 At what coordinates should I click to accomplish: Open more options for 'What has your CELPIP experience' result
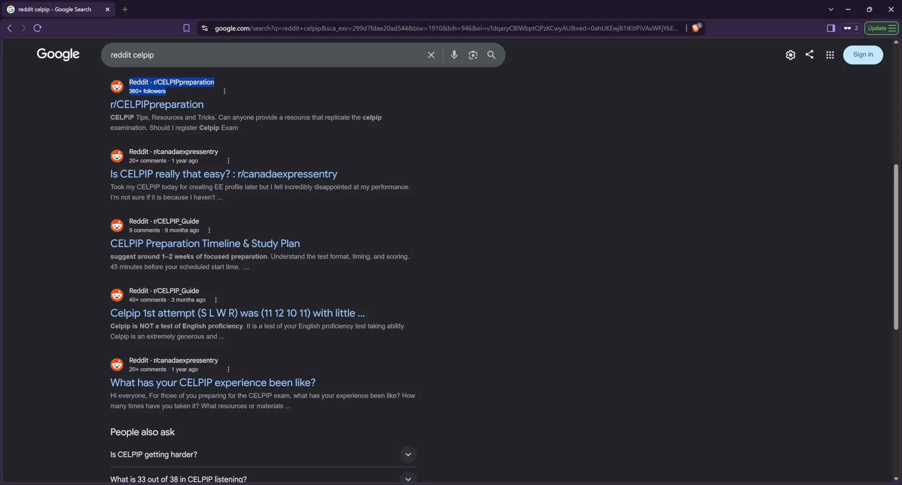pyautogui.click(x=228, y=369)
